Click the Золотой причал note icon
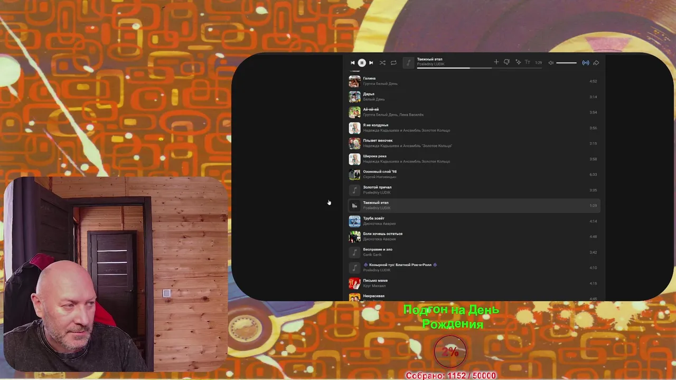 click(354, 190)
